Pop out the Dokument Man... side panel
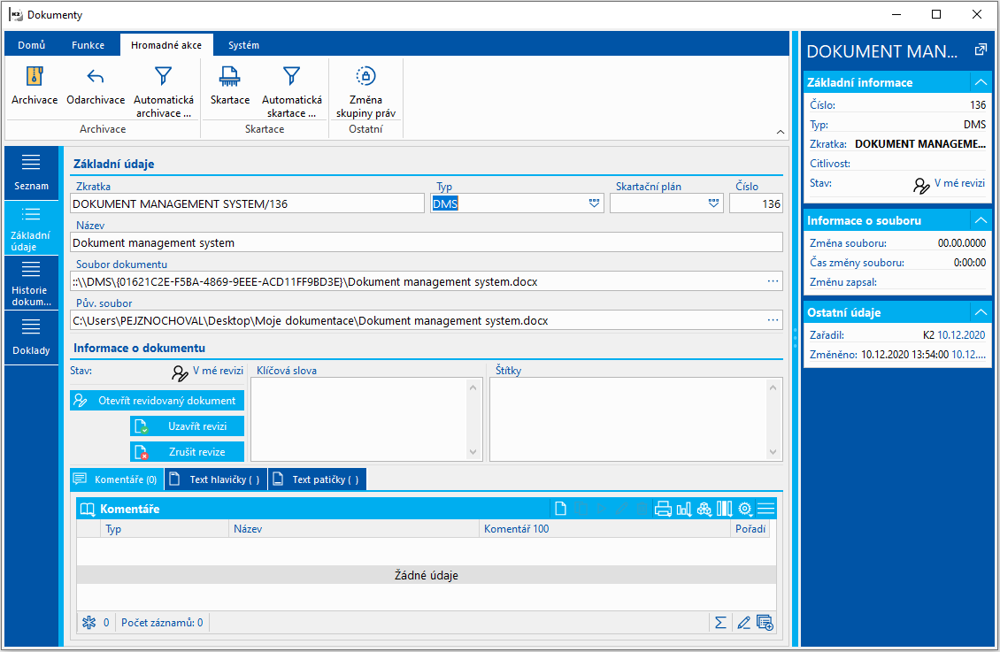1000x652 pixels. (981, 50)
